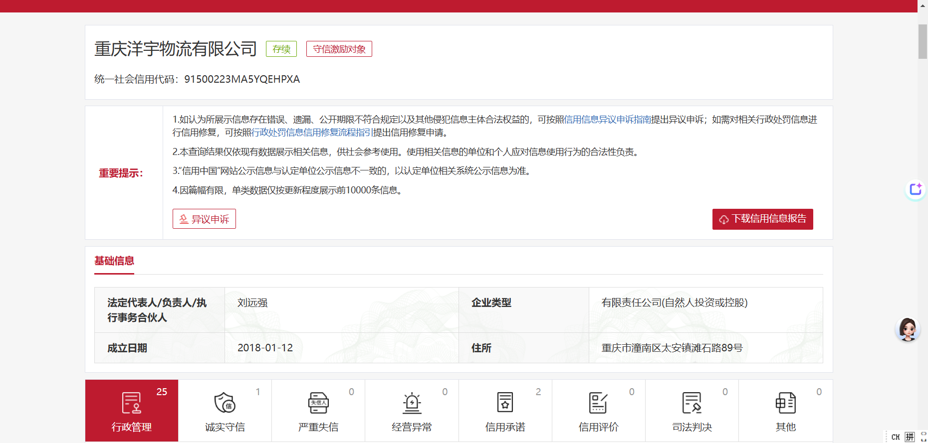The width and height of the screenshot is (928, 443).
Task: Open the 严重失信 category icon
Action: click(318, 403)
